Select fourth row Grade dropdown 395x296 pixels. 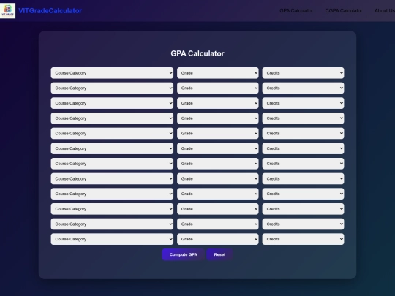[218, 118]
